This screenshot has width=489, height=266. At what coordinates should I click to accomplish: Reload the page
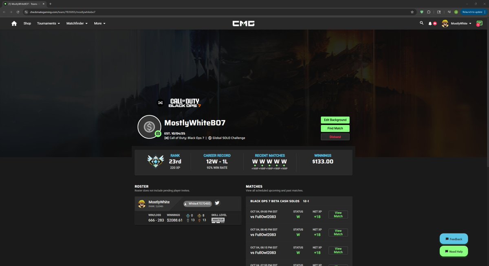click(x=18, y=12)
